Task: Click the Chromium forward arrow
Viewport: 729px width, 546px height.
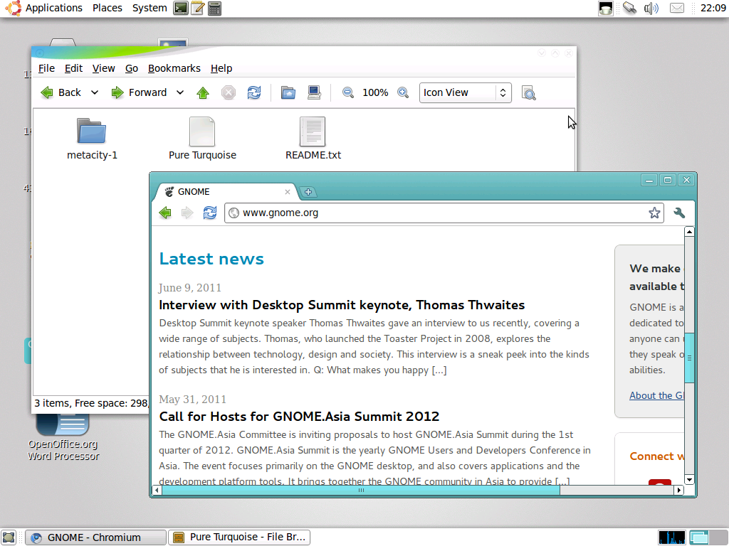Action: (x=187, y=213)
